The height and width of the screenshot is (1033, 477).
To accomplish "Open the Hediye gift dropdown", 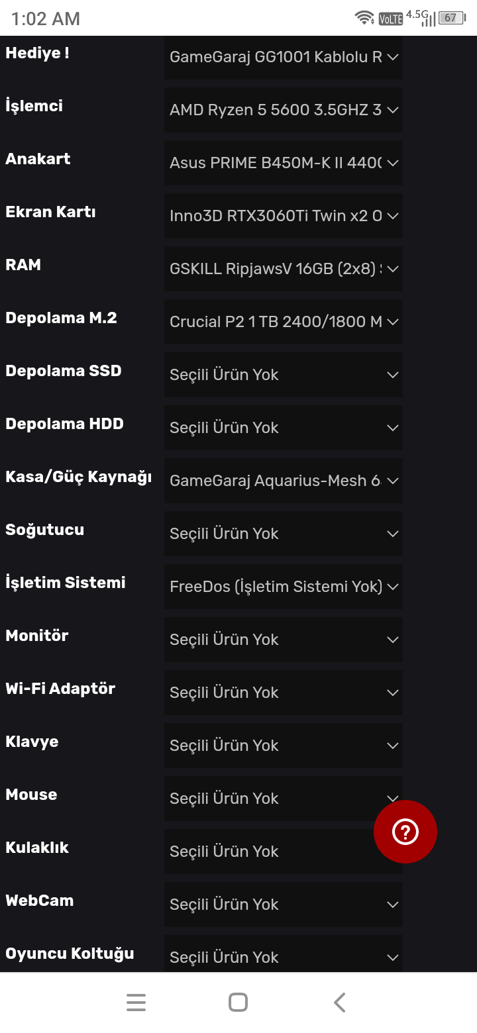I will pyautogui.click(x=284, y=57).
